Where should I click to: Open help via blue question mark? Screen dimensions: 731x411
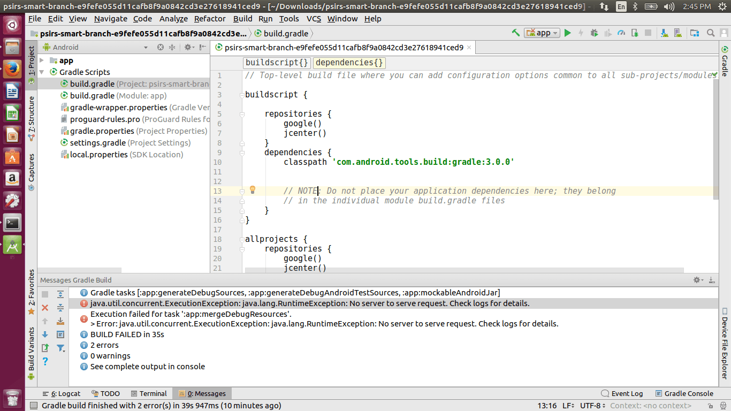pyautogui.click(x=45, y=361)
